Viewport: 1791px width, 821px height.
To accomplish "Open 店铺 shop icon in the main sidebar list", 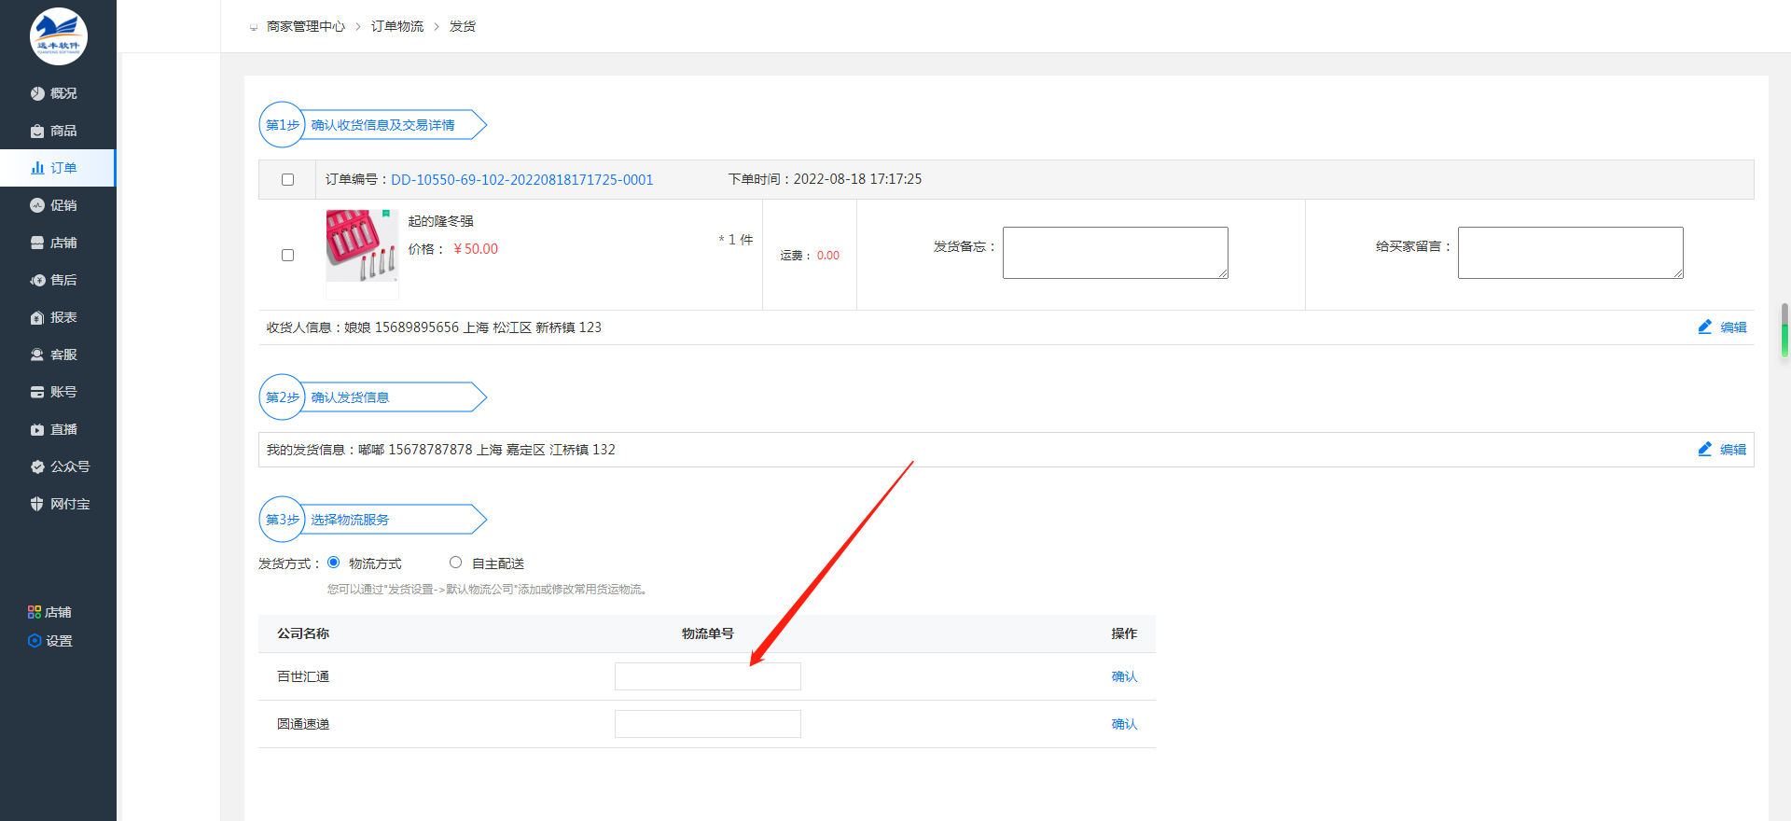I will coord(37,243).
